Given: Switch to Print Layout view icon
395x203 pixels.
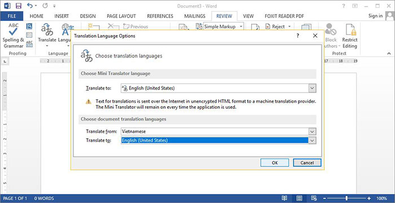Looking at the screenshot, I should coord(299,198).
